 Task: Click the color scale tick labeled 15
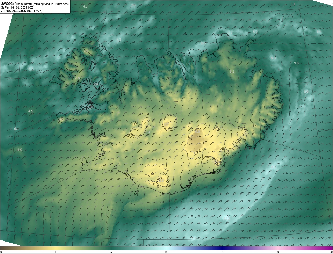[222, 252]
